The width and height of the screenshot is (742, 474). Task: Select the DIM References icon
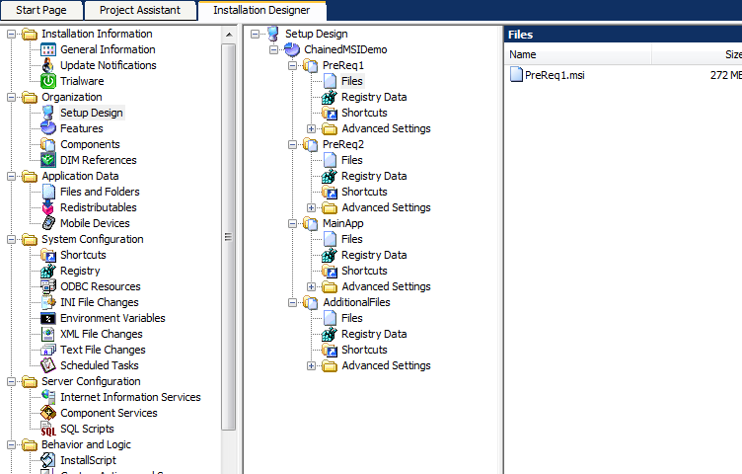point(48,160)
